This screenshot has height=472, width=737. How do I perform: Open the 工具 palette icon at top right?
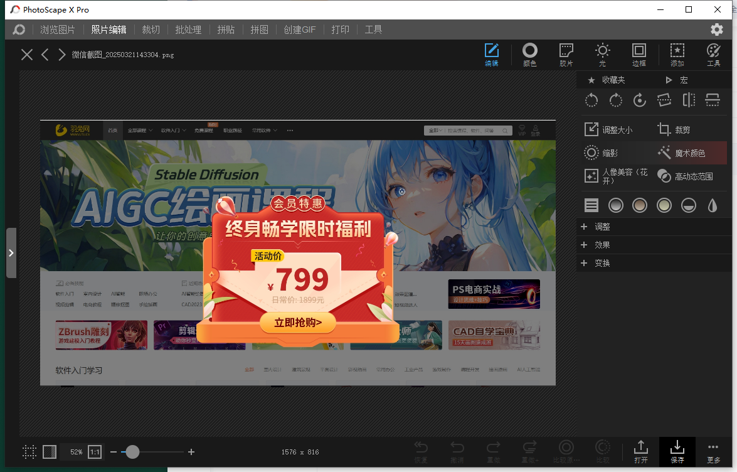click(x=714, y=55)
